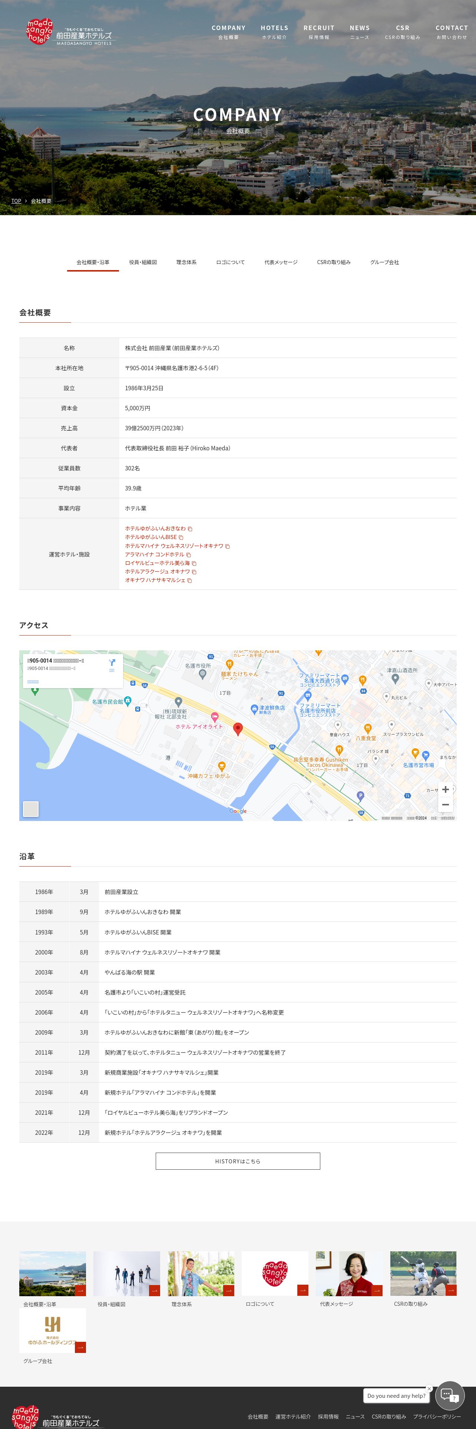Screen dimensions: 476x1429
Task: Open the COMPANY navigation menu
Action: coord(228,32)
